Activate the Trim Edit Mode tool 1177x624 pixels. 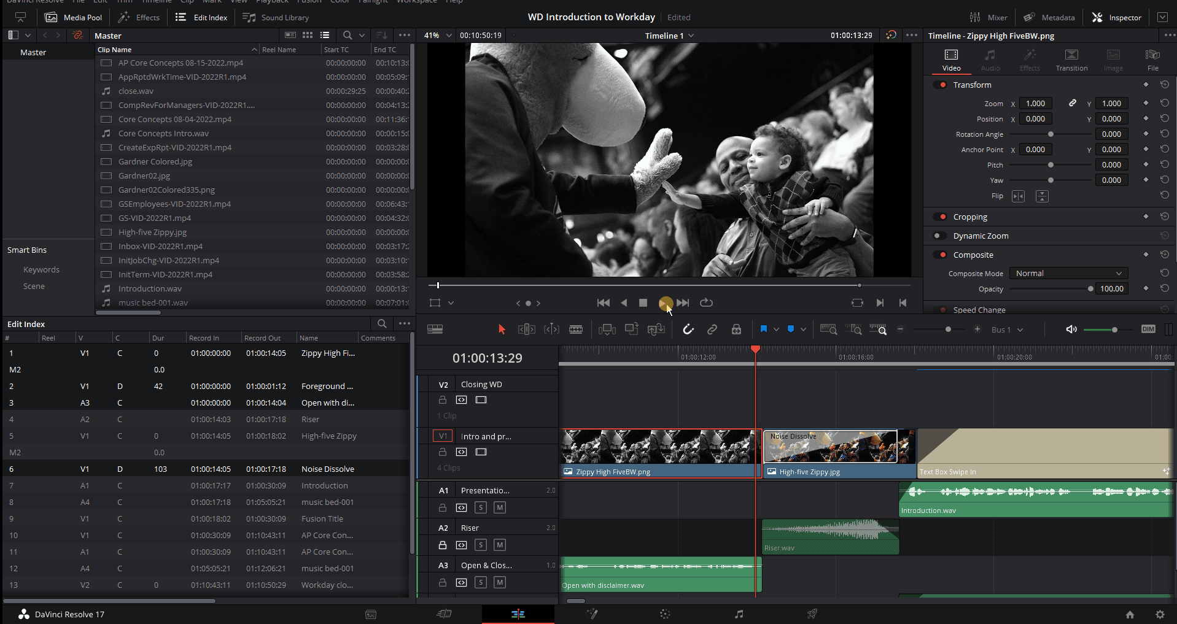click(527, 329)
